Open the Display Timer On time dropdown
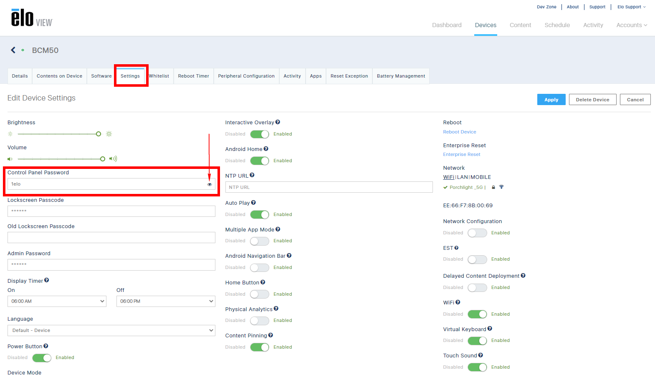This screenshot has width=655, height=377. 57,301
